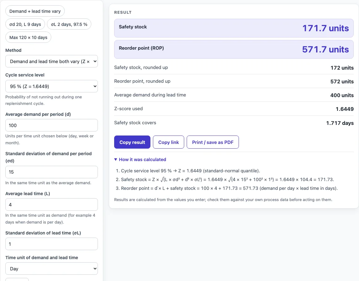
Task: Click the 'Safety stock, rounded up' label
Action: coord(141,67)
